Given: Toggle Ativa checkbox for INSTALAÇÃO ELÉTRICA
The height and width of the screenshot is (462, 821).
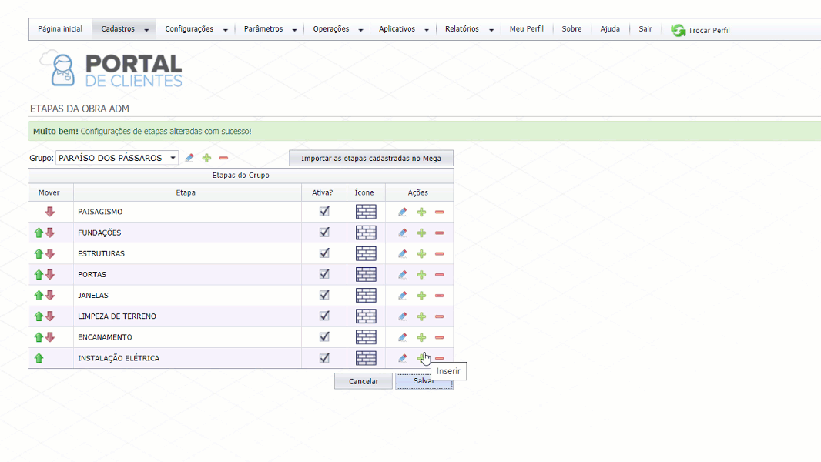Looking at the screenshot, I should tap(324, 357).
